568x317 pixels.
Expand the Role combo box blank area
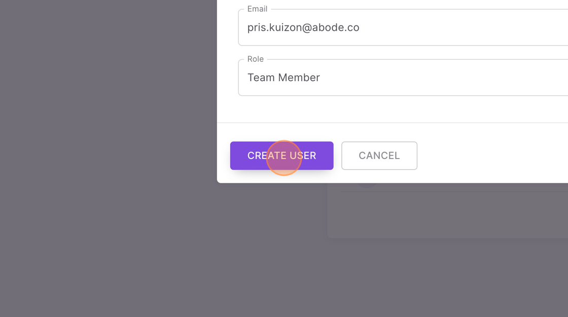pos(446,77)
